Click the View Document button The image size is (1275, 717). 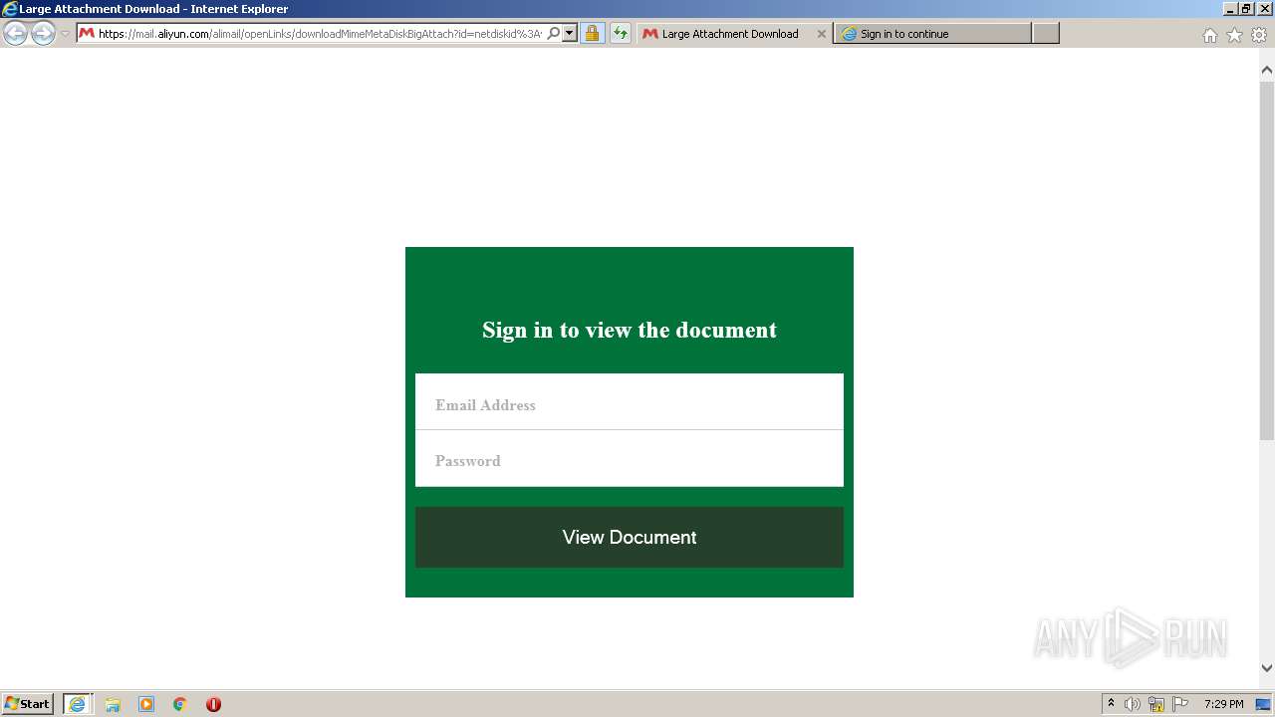pyautogui.click(x=630, y=537)
